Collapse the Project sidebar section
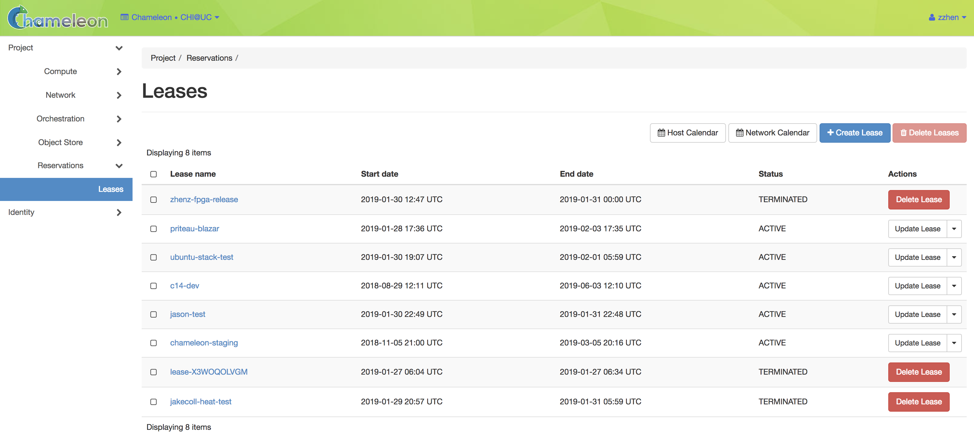 [x=119, y=48]
